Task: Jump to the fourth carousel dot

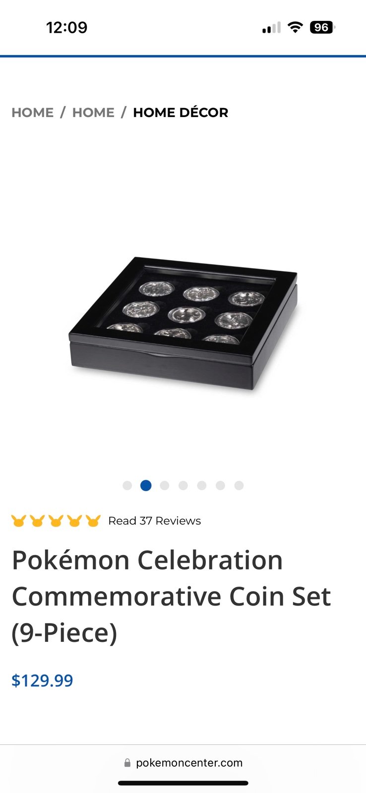Action: [x=183, y=486]
